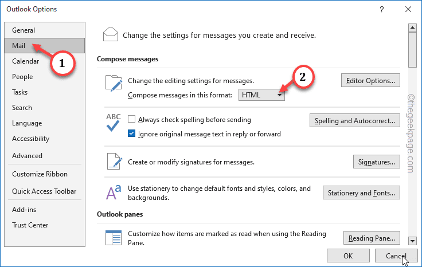422x267 pixels.
Task: Open Quick Access Toolbar settings
Action: 45,191
